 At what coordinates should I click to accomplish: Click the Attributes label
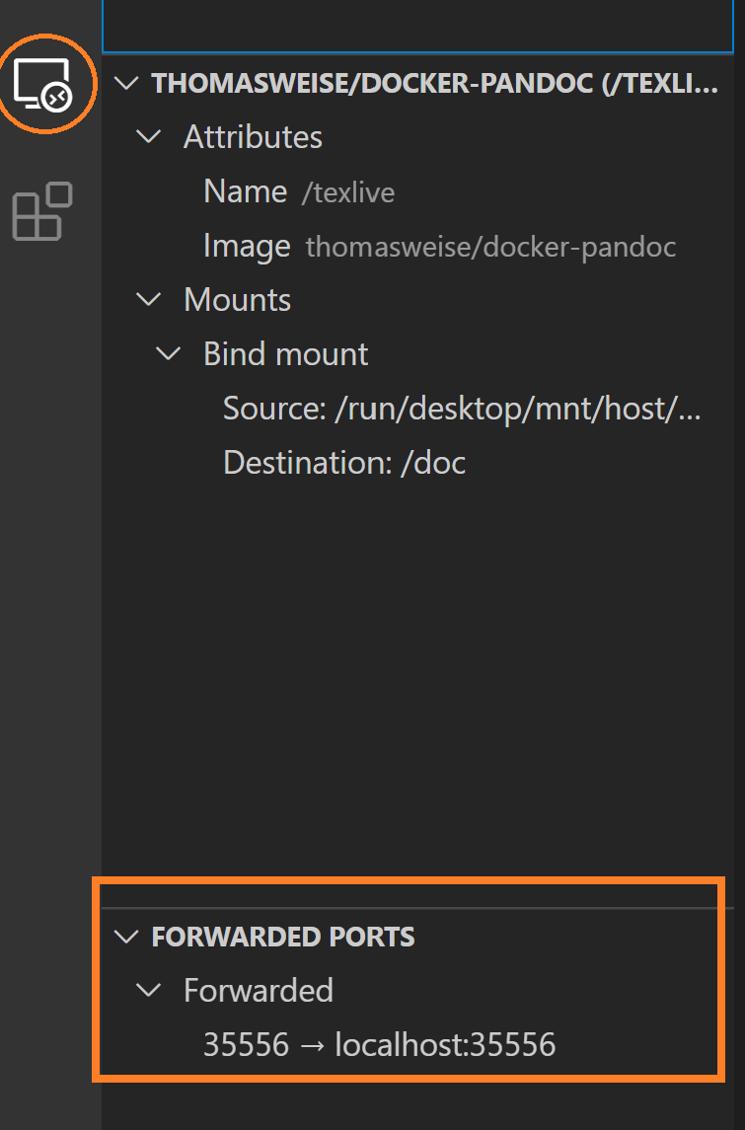coord(253,137)
